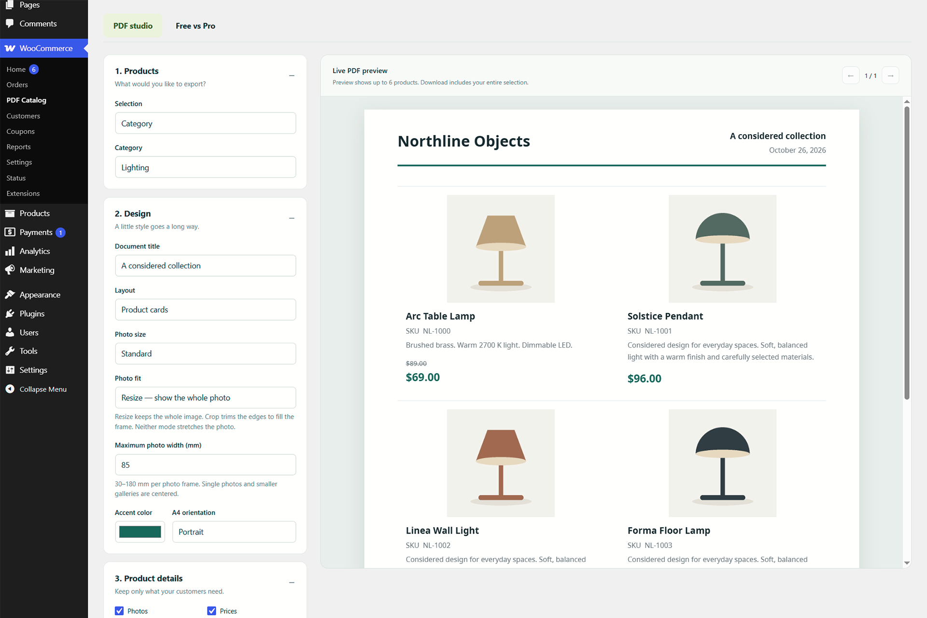This screenshot has height=618, width=927.
Task: Collapse the 2. Design section
Action: point(292,218)
